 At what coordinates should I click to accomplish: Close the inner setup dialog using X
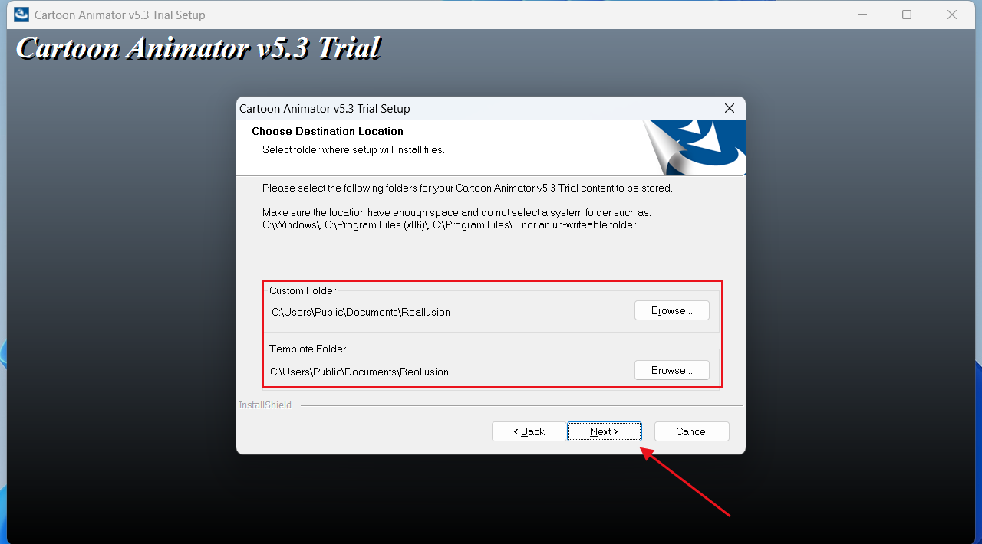tap(729, 108)
